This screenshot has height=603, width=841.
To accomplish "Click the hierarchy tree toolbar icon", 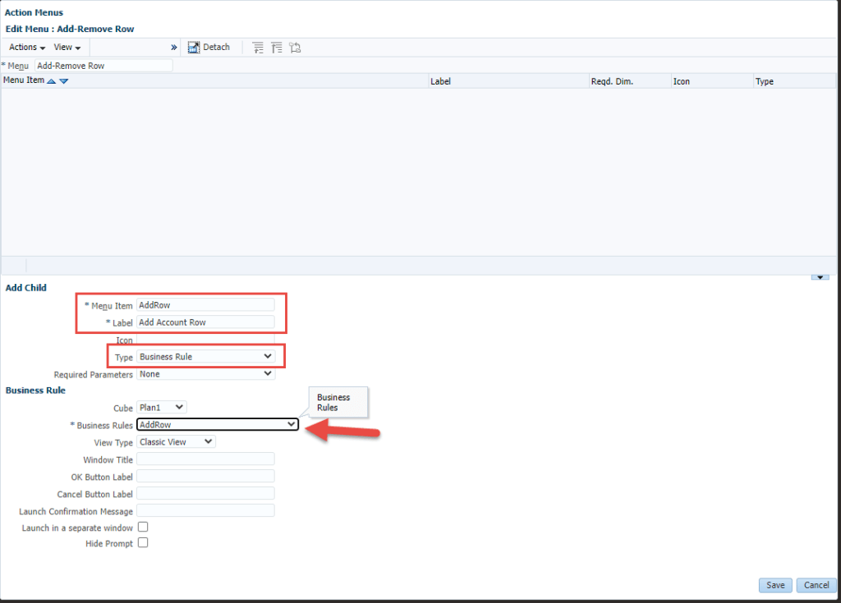I will (295, 48).
